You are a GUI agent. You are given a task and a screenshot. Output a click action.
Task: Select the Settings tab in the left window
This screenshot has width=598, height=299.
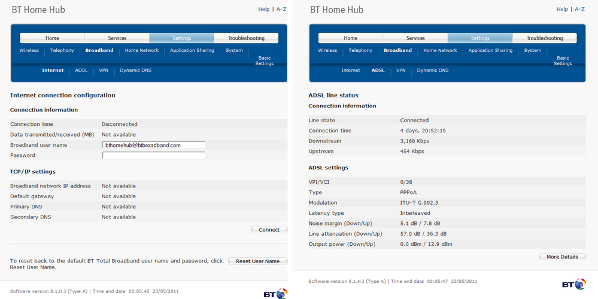coord(182,38)
